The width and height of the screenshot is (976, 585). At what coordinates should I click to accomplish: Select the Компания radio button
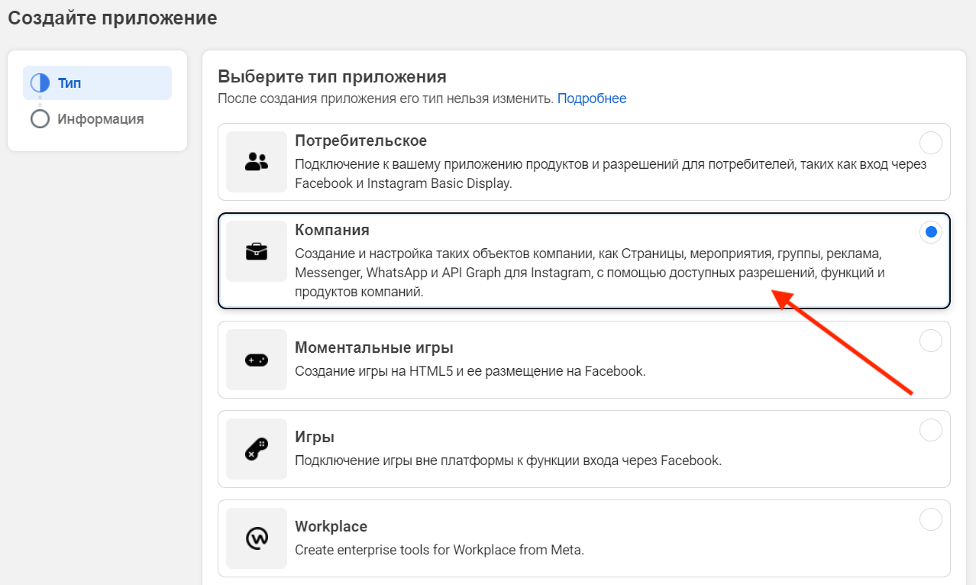pos(930,232)
